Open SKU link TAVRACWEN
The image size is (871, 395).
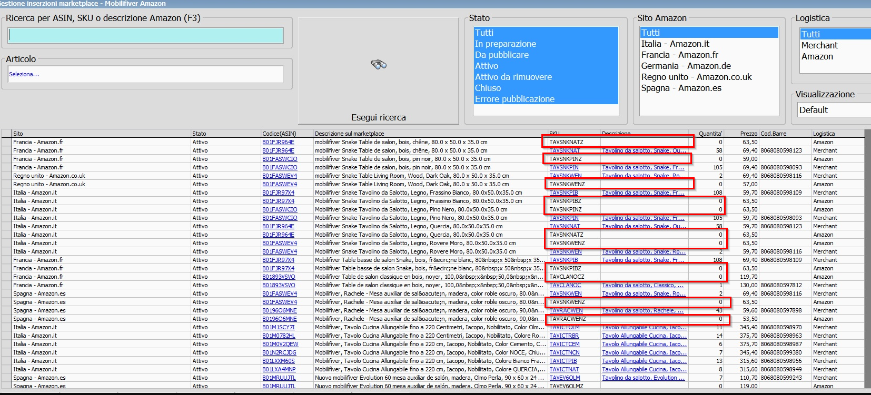[566, 310]
